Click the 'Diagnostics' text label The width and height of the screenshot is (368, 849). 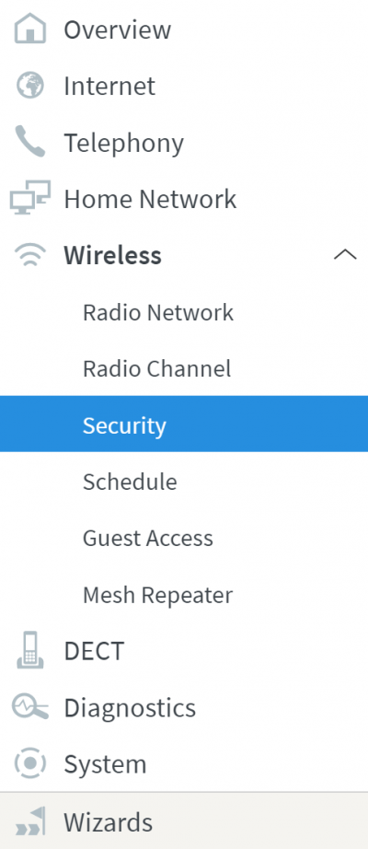(130, 708)
